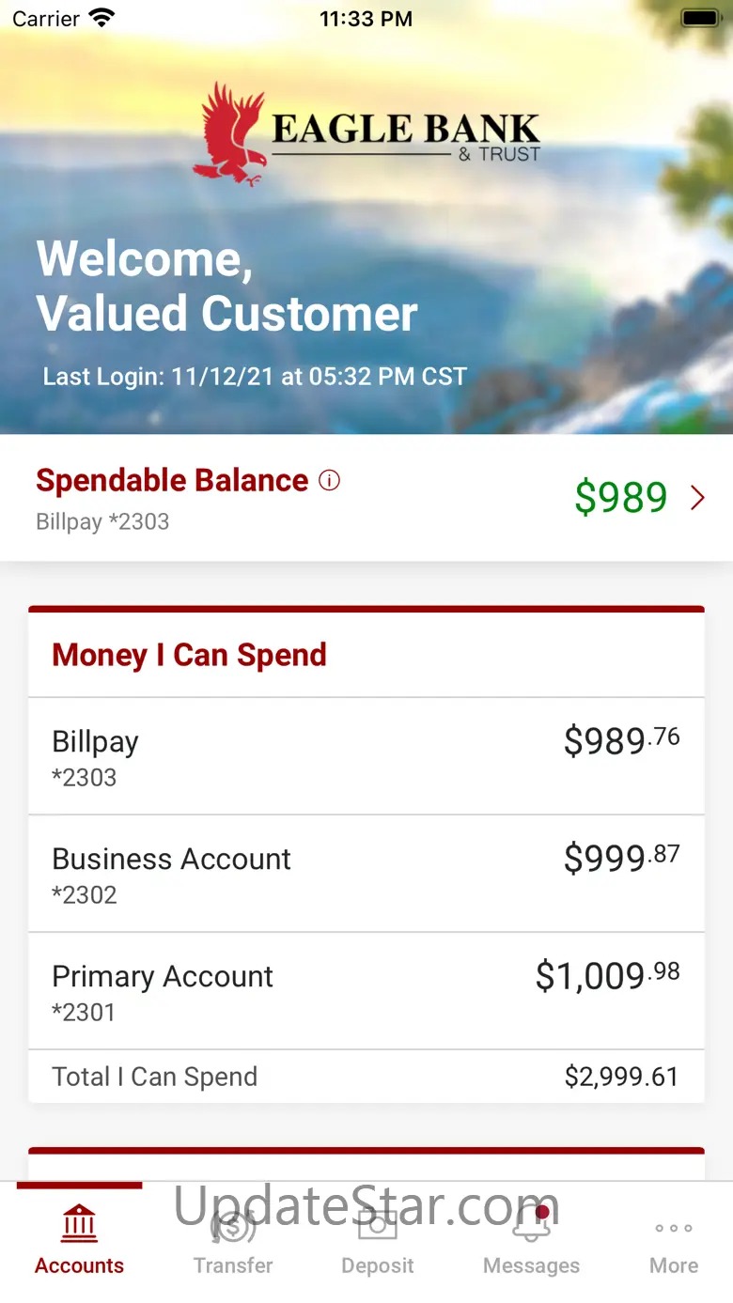Screen dimensions: 733x1303
Task: Open the Business Account *2302 row
Action: coord(366,874)
